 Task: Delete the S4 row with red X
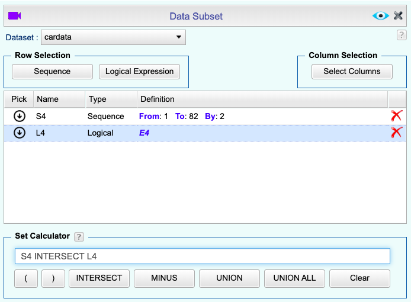[396, 116]
